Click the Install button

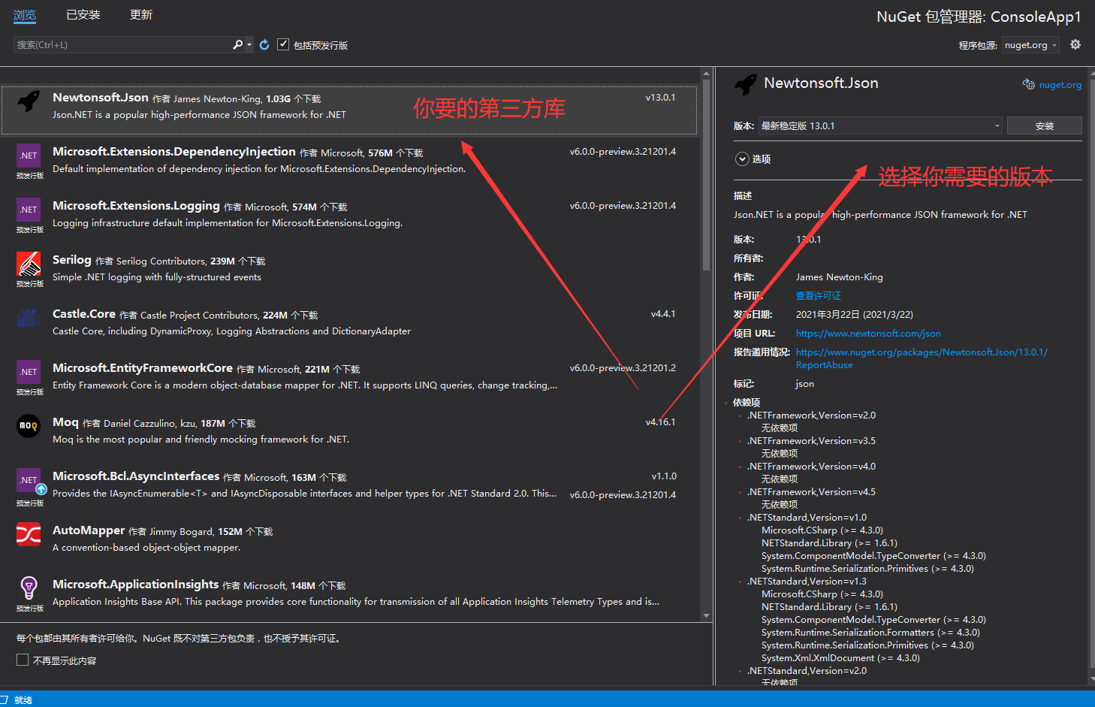point(1044,125)
